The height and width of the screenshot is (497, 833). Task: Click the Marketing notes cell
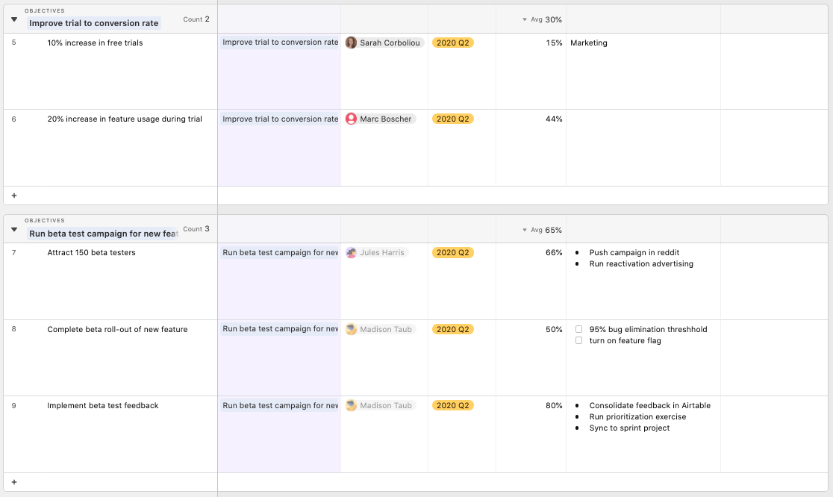[x=643, y=71]
